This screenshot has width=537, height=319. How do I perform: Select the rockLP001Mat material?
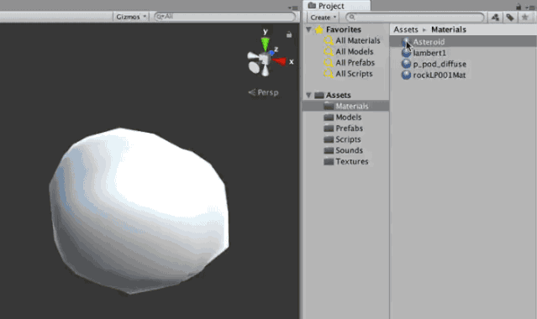coord(439,75)
